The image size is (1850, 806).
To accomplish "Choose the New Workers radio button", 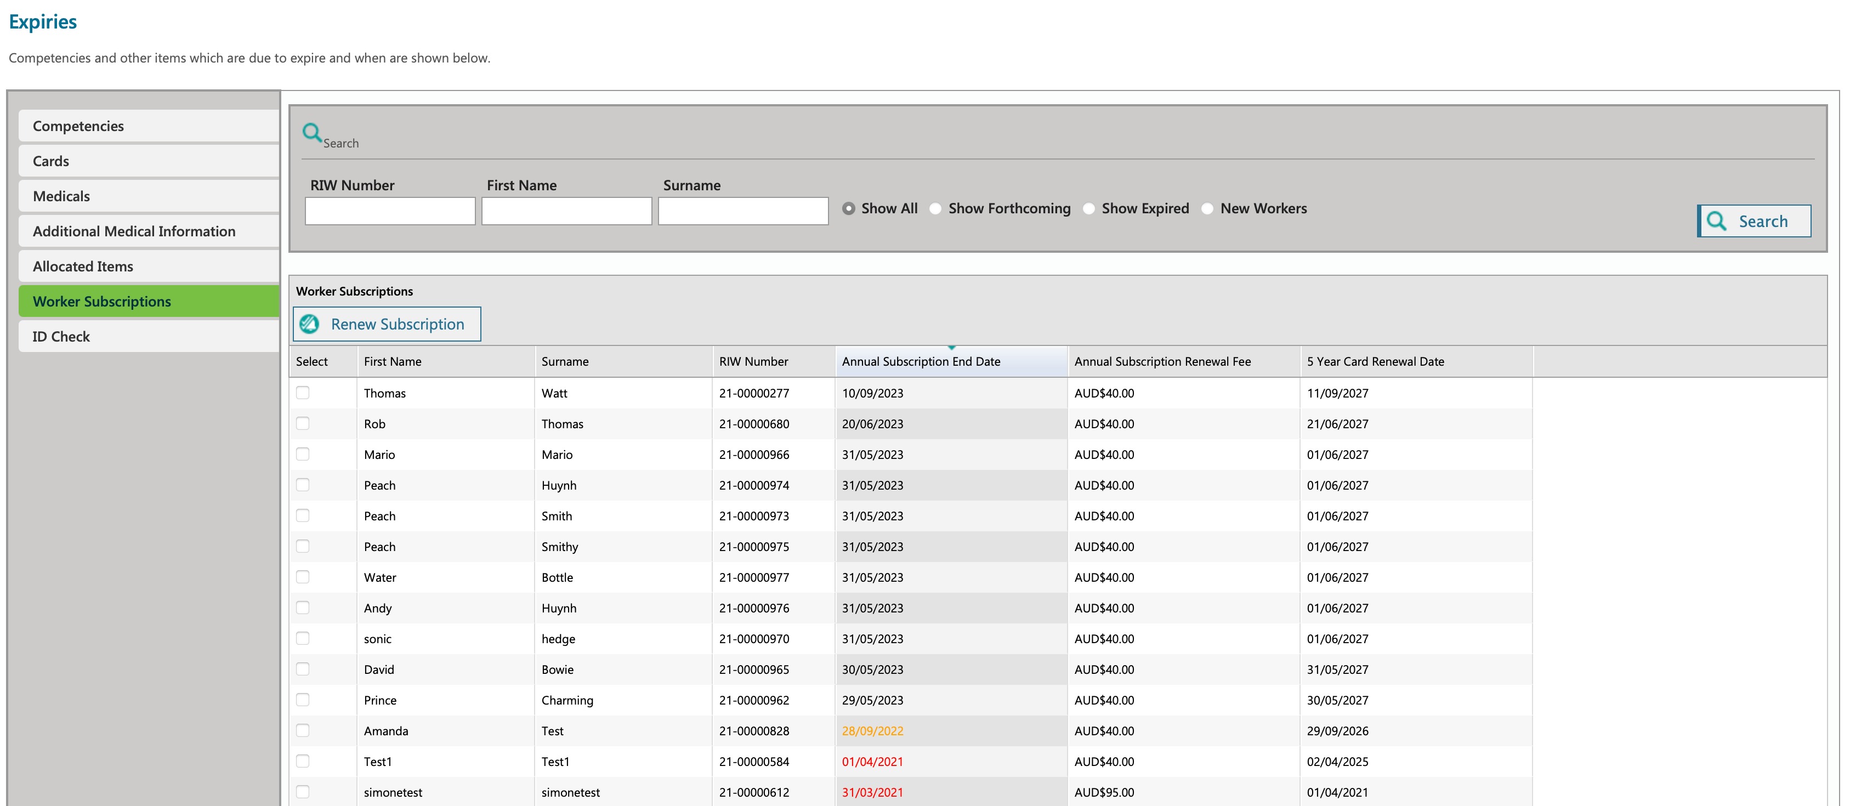I will [x=1207, y=208].
